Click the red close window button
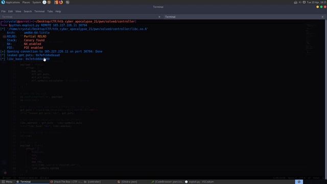 click(325, 7)
